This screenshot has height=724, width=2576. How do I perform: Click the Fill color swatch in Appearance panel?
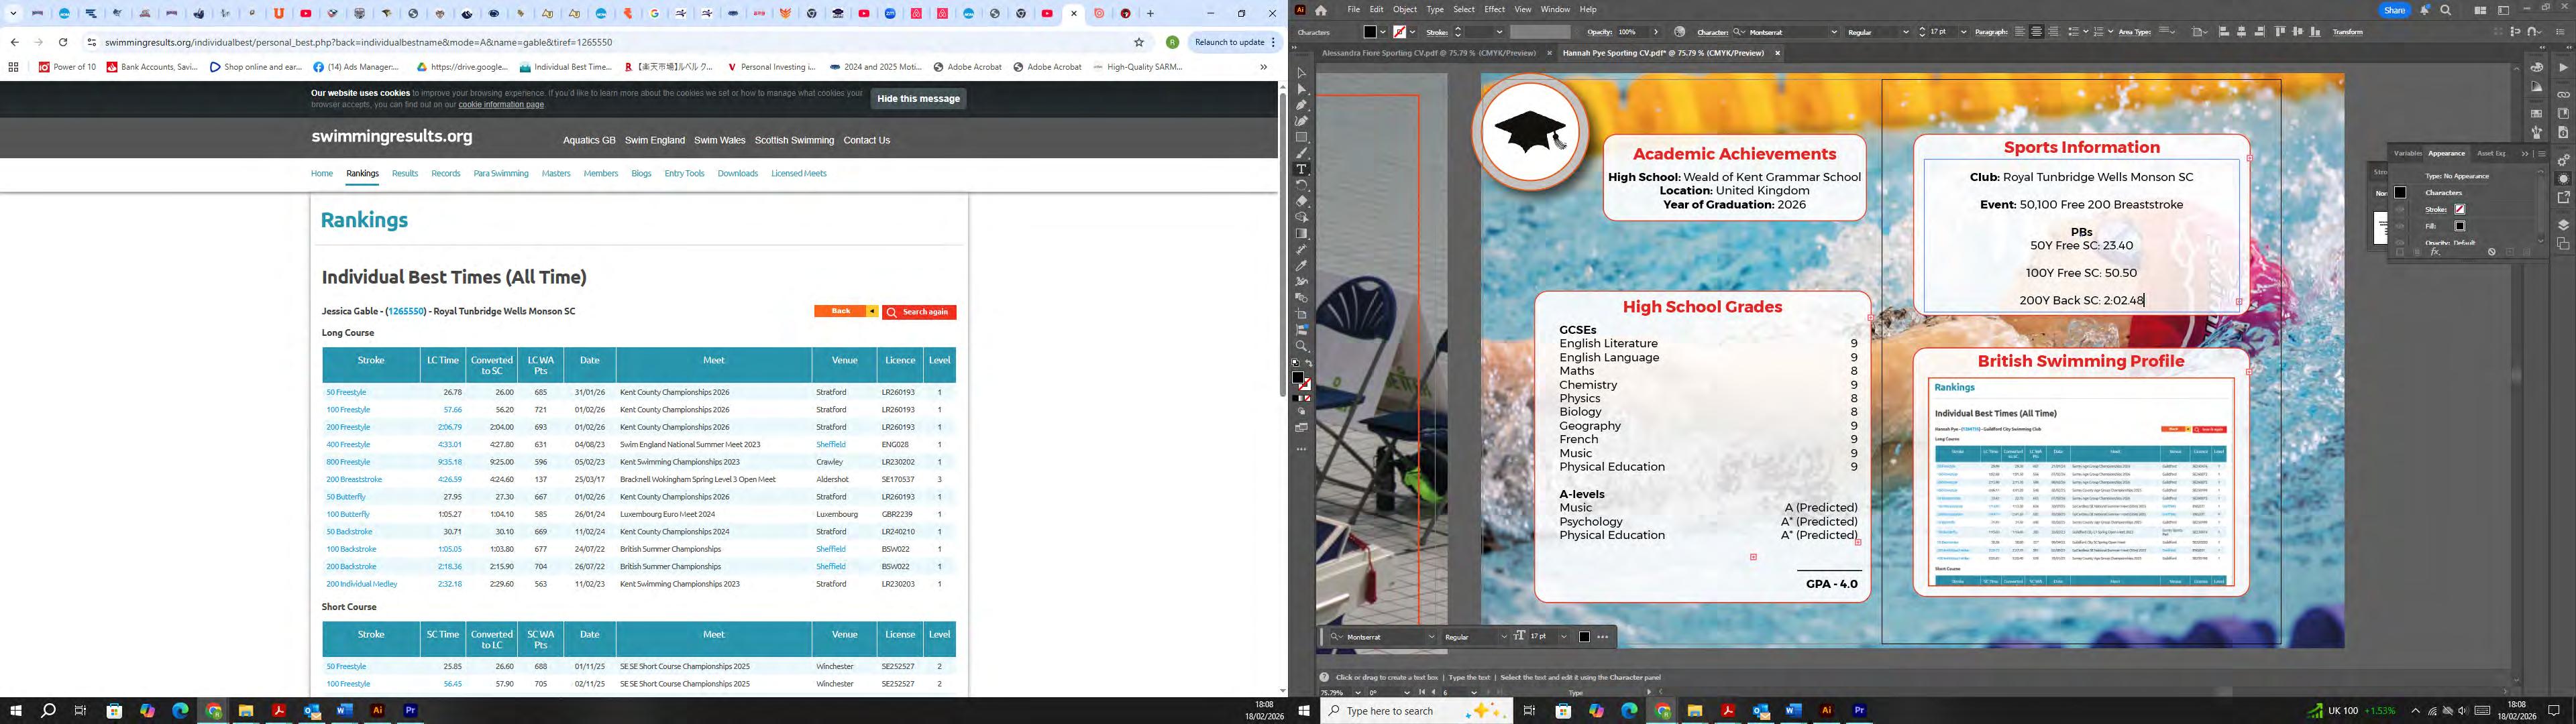point(2460,226)
